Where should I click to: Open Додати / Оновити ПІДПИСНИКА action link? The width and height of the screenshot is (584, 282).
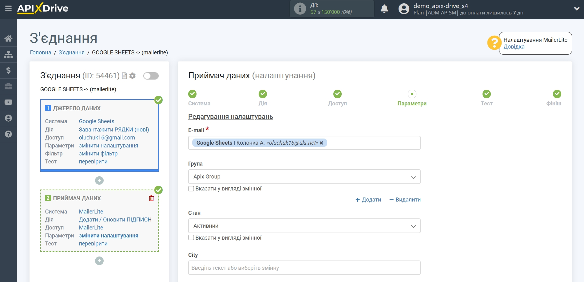[115, 220]
